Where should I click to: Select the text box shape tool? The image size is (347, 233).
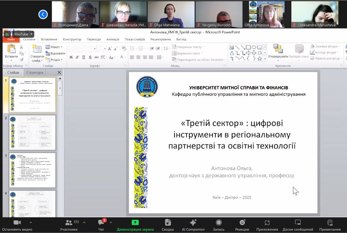coord(231,47)
